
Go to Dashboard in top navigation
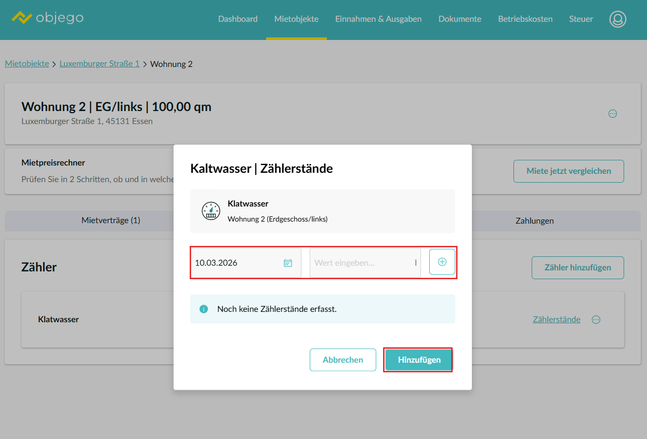(x=237, y=19)
